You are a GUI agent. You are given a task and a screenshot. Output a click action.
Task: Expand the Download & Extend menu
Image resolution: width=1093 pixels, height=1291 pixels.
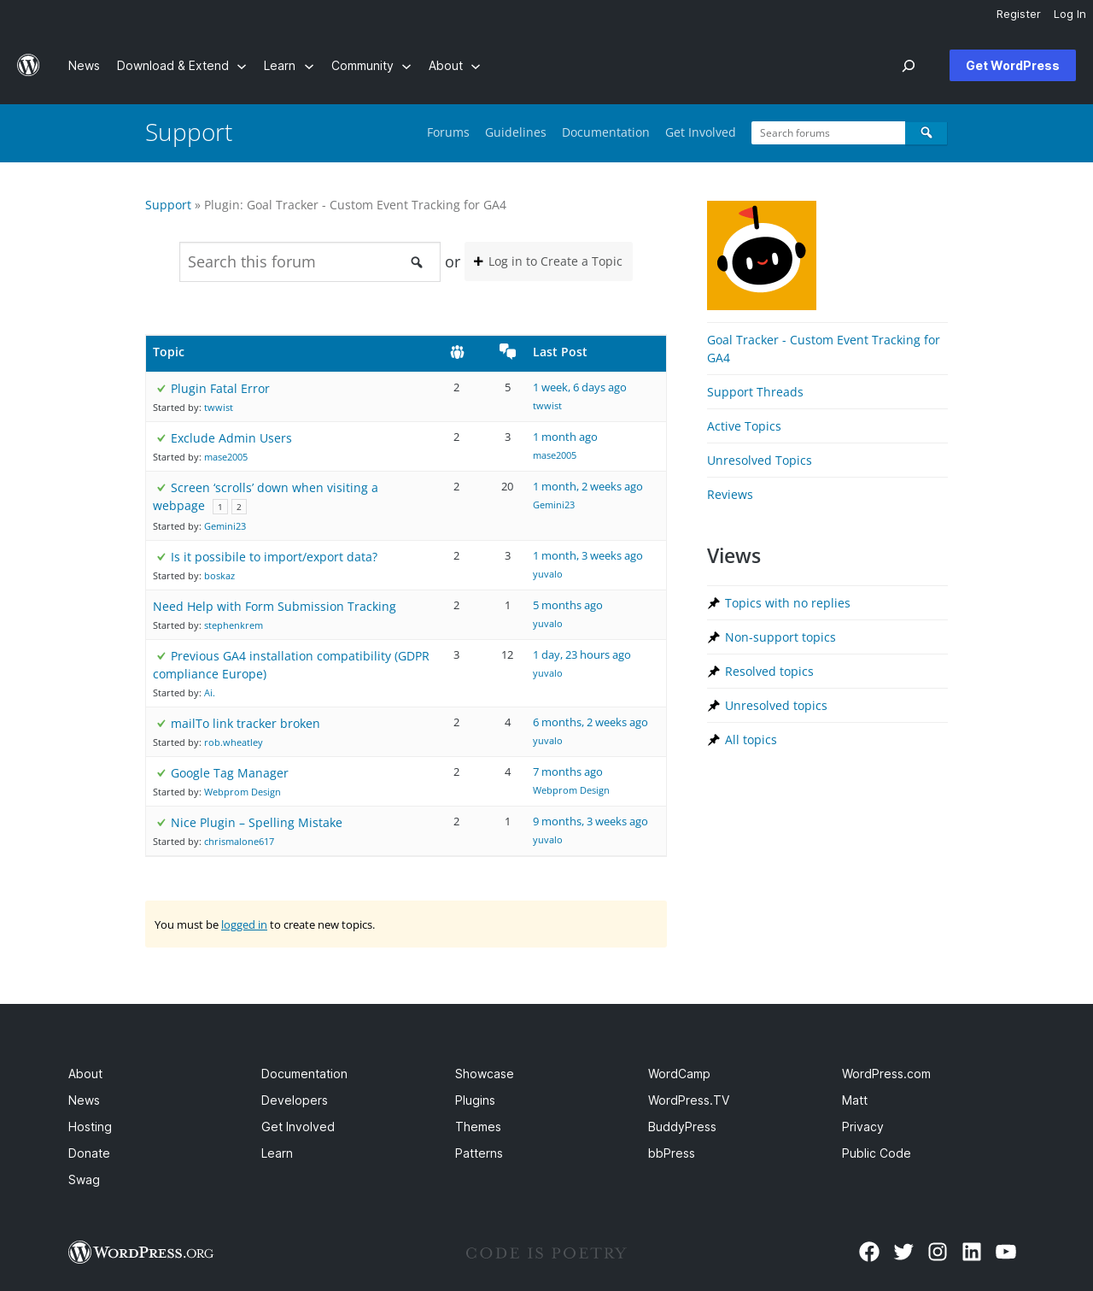[181, 66]
